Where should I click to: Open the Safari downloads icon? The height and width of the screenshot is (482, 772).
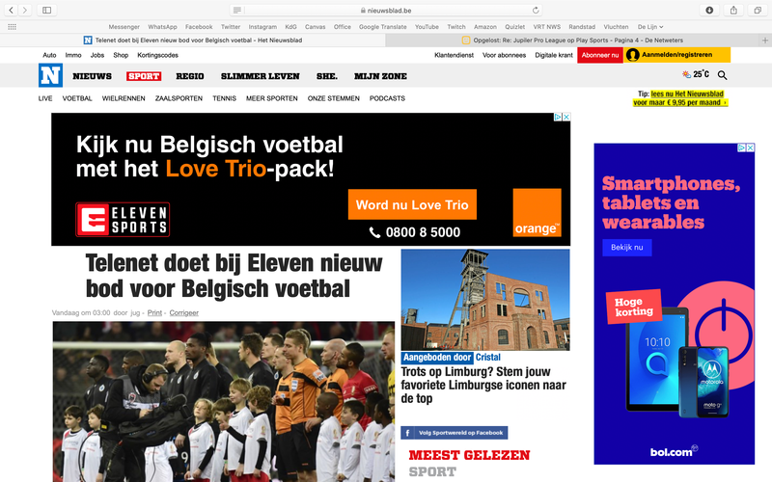(710, 10)
